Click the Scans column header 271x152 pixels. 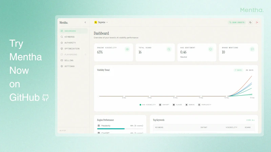click(x=248, y=127)
